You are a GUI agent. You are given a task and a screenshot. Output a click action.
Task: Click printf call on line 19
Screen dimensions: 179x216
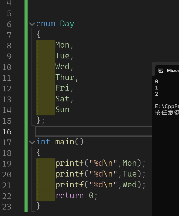70,163
